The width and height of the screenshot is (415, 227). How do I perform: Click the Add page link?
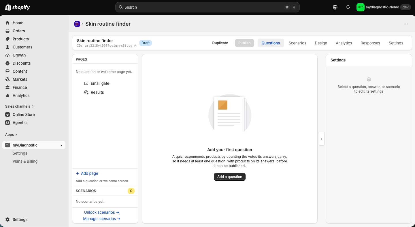[87, 173]
